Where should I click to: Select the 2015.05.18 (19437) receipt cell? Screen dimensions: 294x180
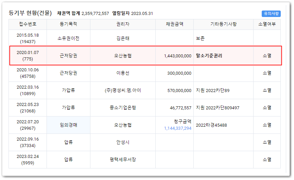pyautogui.click(x=28, y=38)
